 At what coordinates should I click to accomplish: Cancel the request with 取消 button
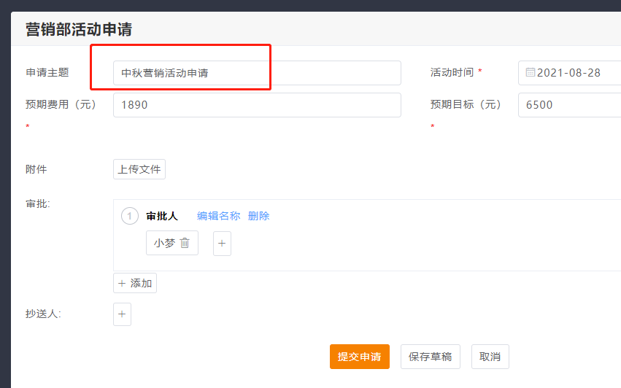tap(490, 357)
